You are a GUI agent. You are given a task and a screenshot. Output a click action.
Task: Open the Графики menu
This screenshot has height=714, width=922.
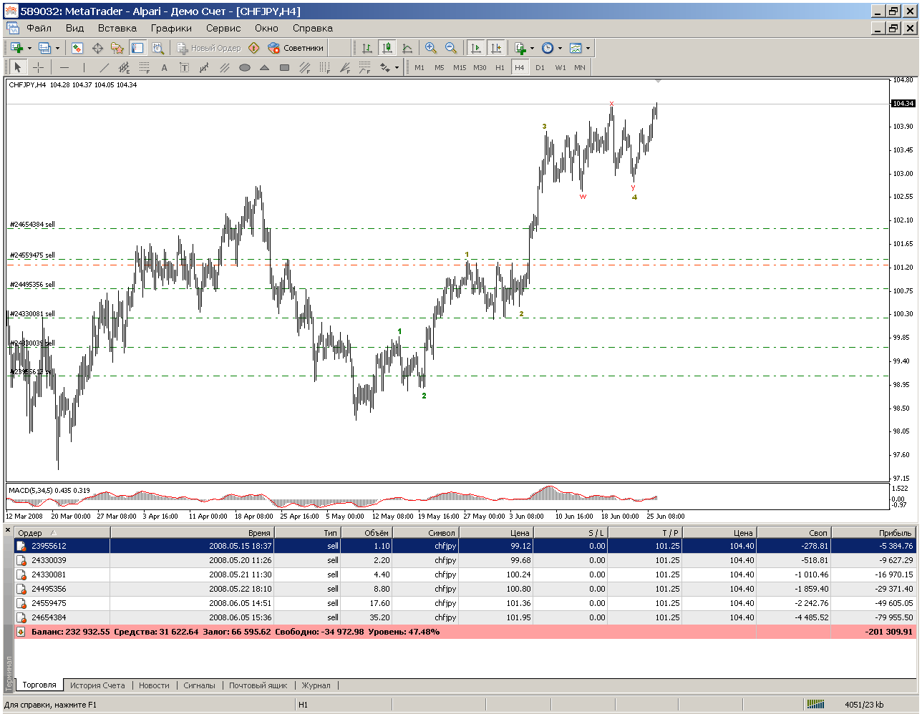[x=171, y=28]
